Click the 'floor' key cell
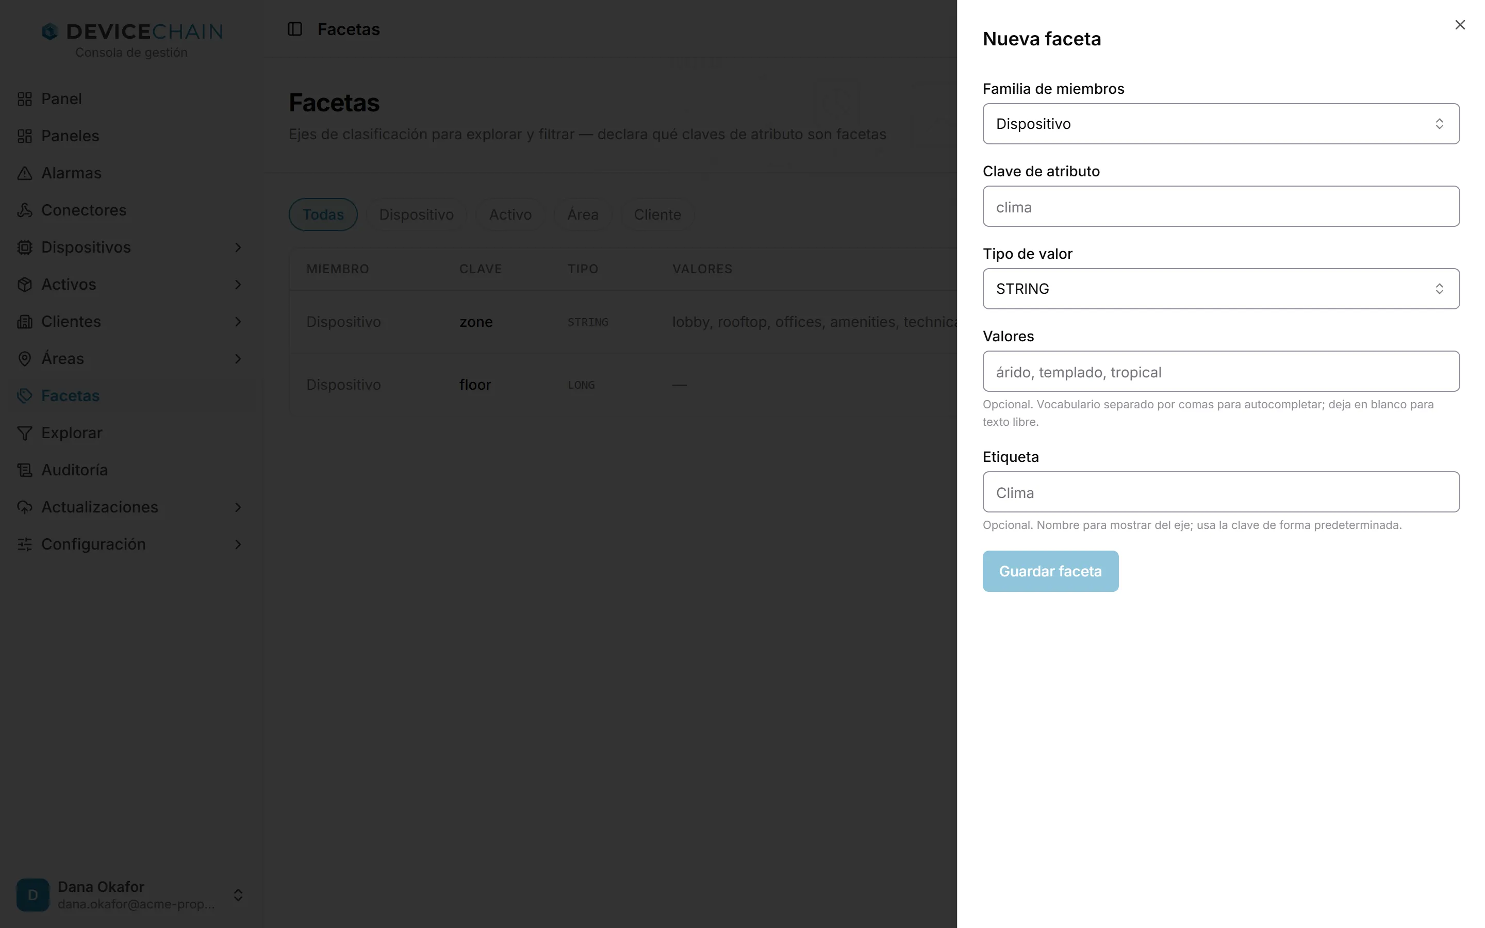The image size is (1485, 928). (475, 385)
